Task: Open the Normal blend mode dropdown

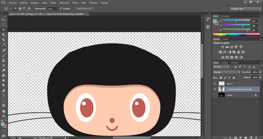Action: [x=227, y=72]
